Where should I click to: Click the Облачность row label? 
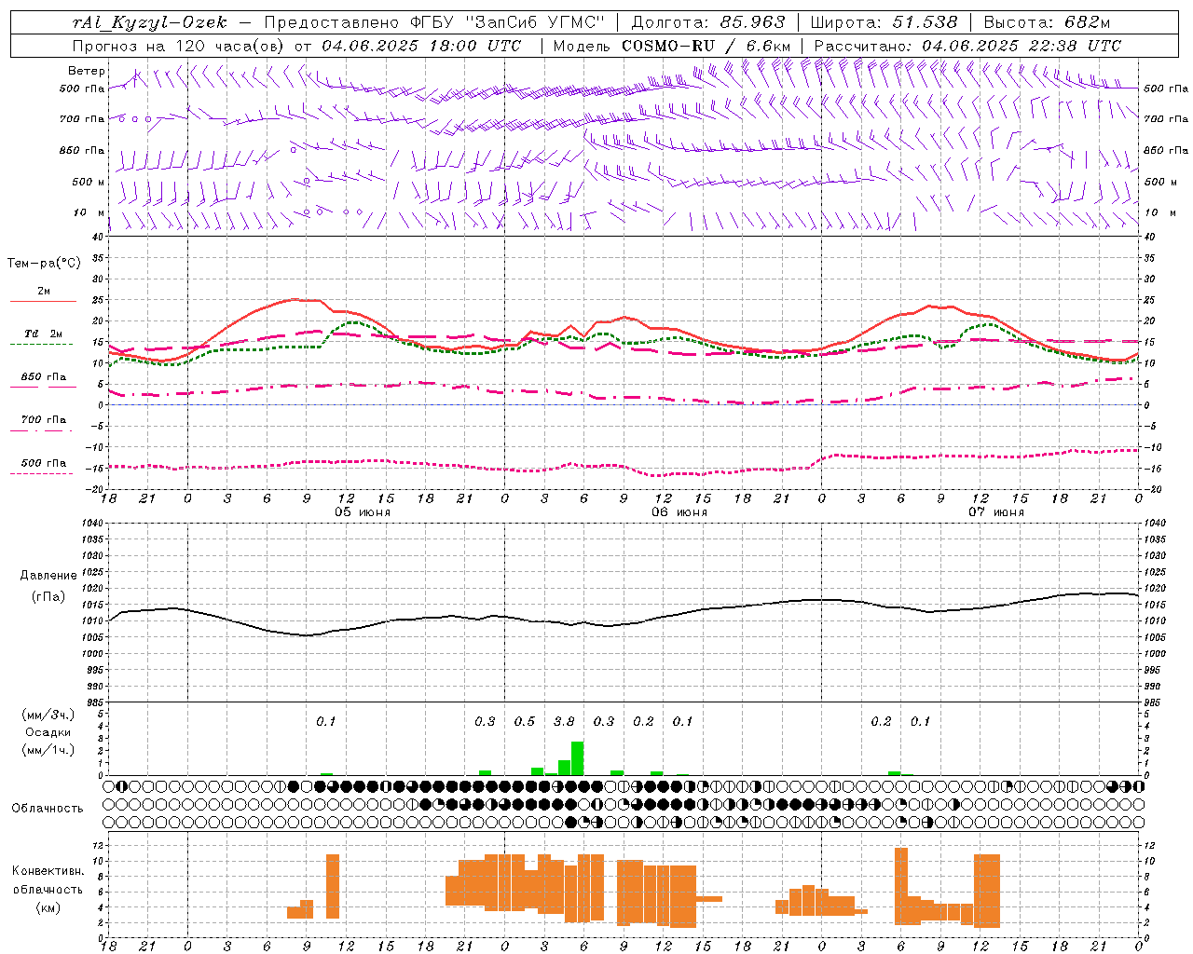click(48, 808)
